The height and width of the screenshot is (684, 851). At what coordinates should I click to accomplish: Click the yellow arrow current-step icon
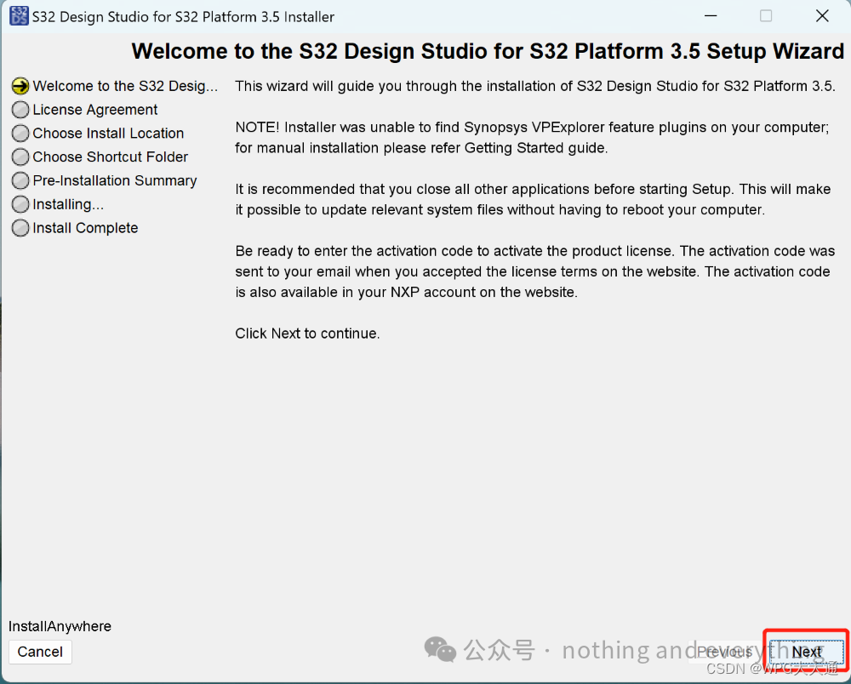coord(20,86)
